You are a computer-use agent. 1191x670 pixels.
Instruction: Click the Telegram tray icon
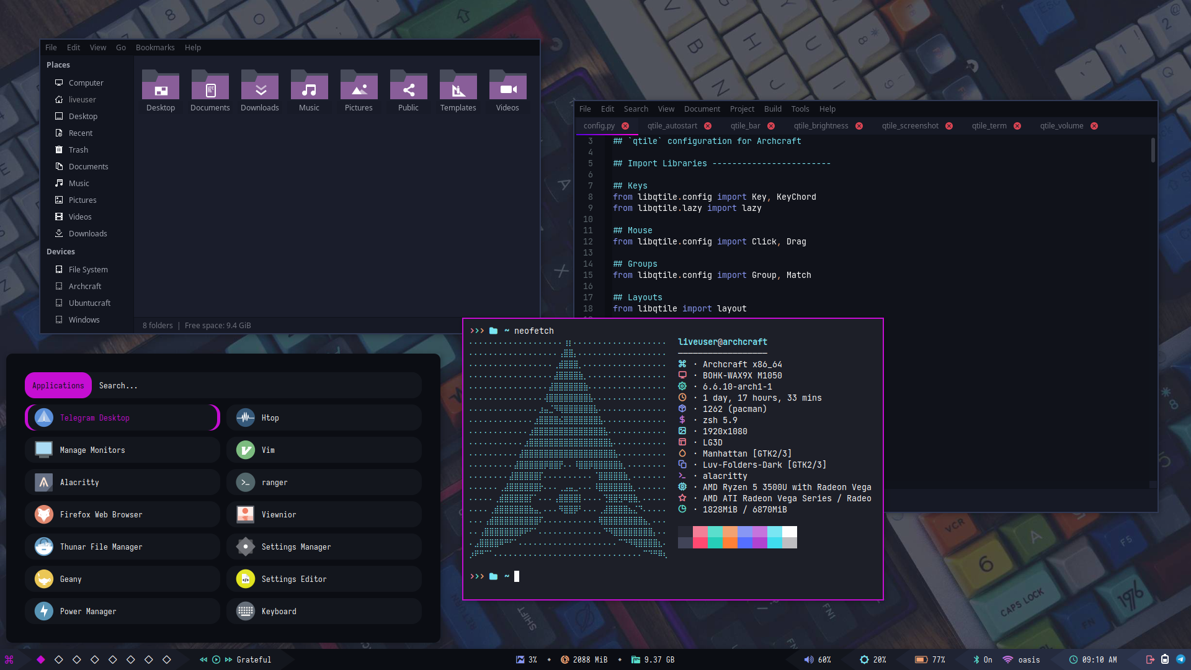click(1180, 659)
